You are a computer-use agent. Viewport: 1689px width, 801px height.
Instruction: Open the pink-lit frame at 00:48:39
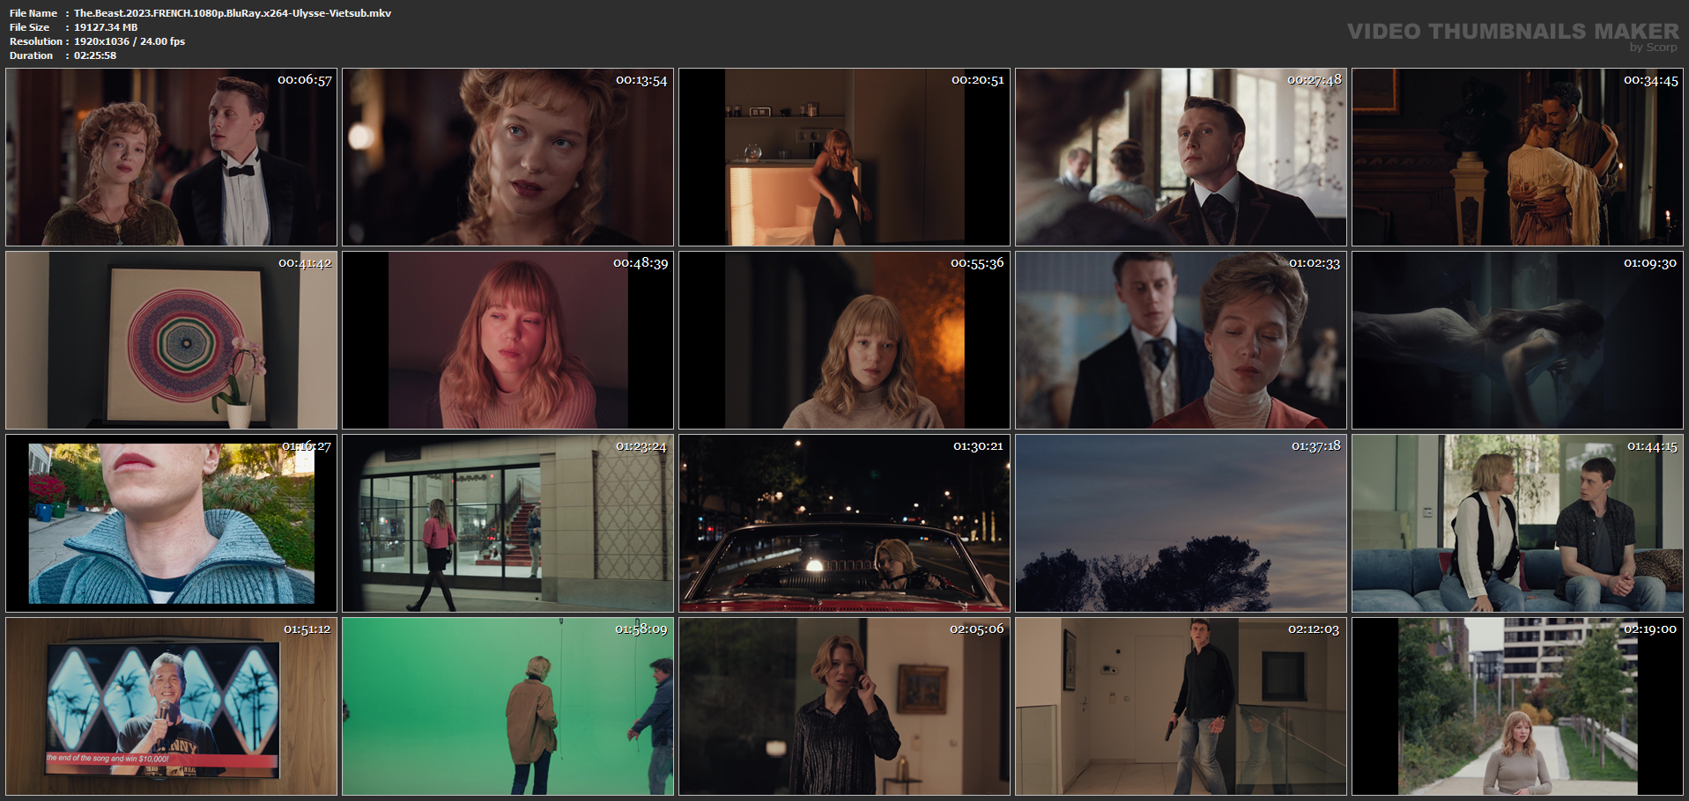point(507,340)
